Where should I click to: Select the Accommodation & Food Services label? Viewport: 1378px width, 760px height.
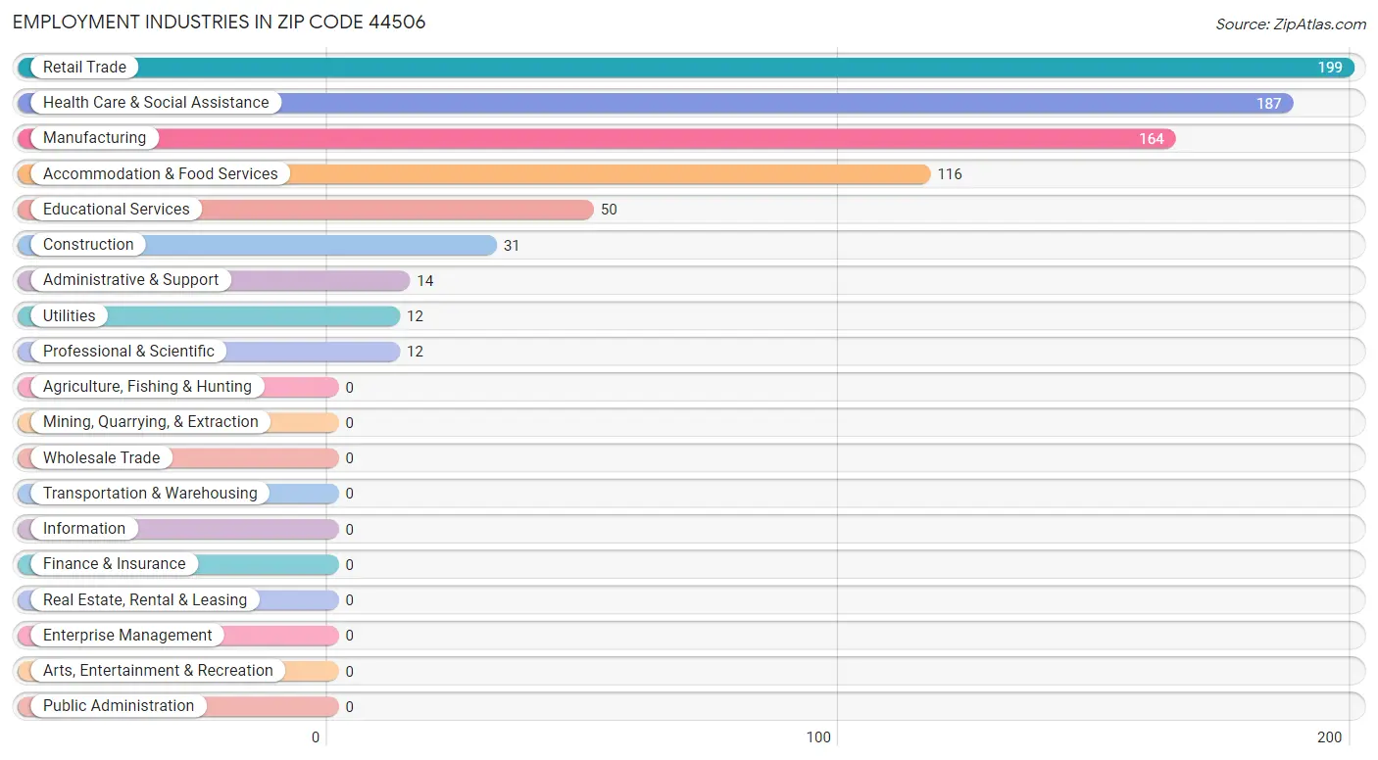click(x=161, y=173)
